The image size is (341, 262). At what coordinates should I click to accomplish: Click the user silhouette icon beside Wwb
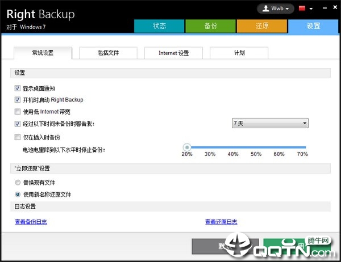pos(265,9)
